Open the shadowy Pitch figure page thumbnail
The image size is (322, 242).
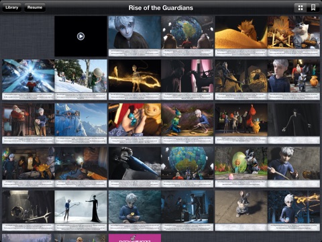[x=294, y=123]
